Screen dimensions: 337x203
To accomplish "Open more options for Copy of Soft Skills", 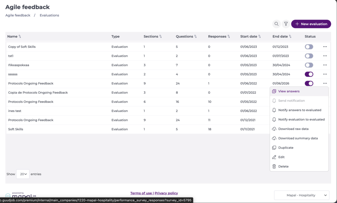I will coord(325,47).
